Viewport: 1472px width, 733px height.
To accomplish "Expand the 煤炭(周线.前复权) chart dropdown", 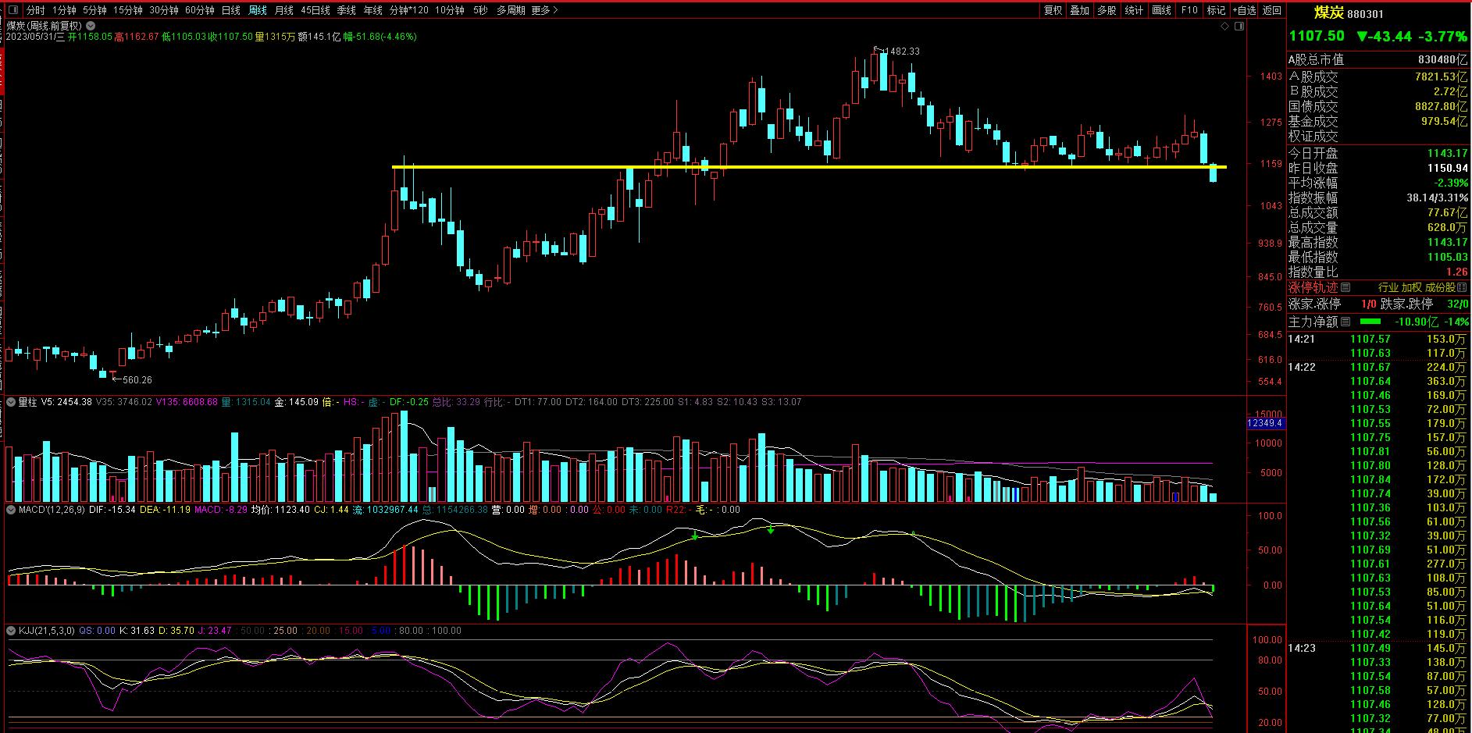I will (x=90, y=26).
